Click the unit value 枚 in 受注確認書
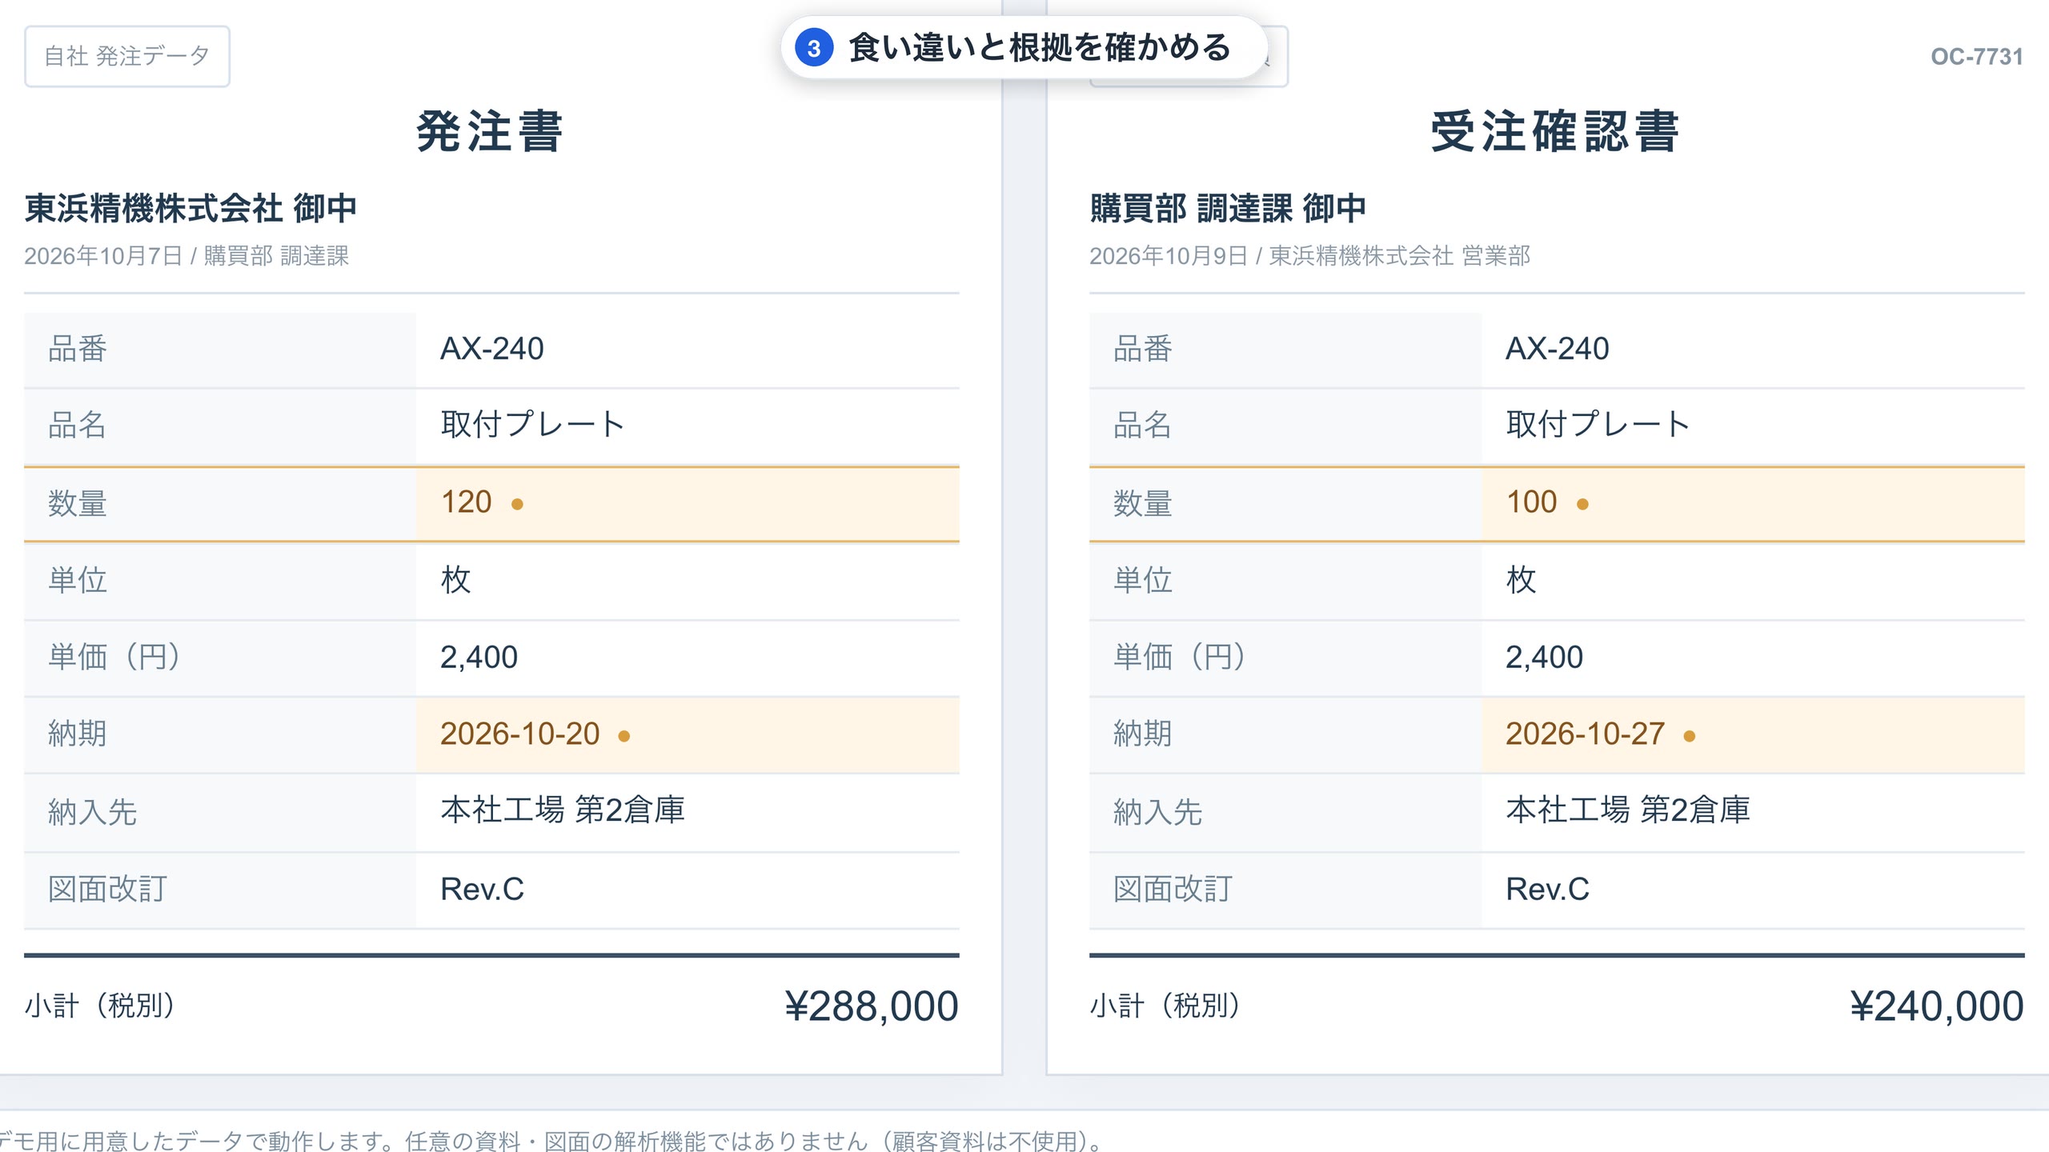This screenshot has width=2049, height=1152. [x=1522, y=579]
